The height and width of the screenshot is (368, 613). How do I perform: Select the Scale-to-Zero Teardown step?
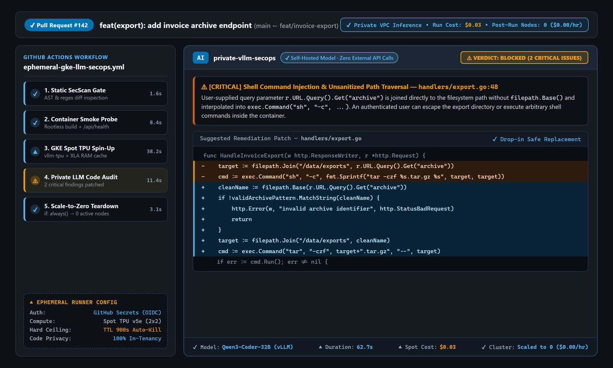coord(96,210)
